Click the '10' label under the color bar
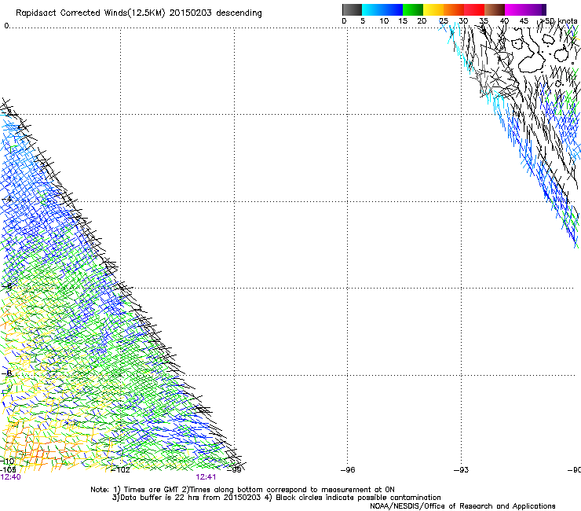The image size is (581, 511). [x=384, y=21]
